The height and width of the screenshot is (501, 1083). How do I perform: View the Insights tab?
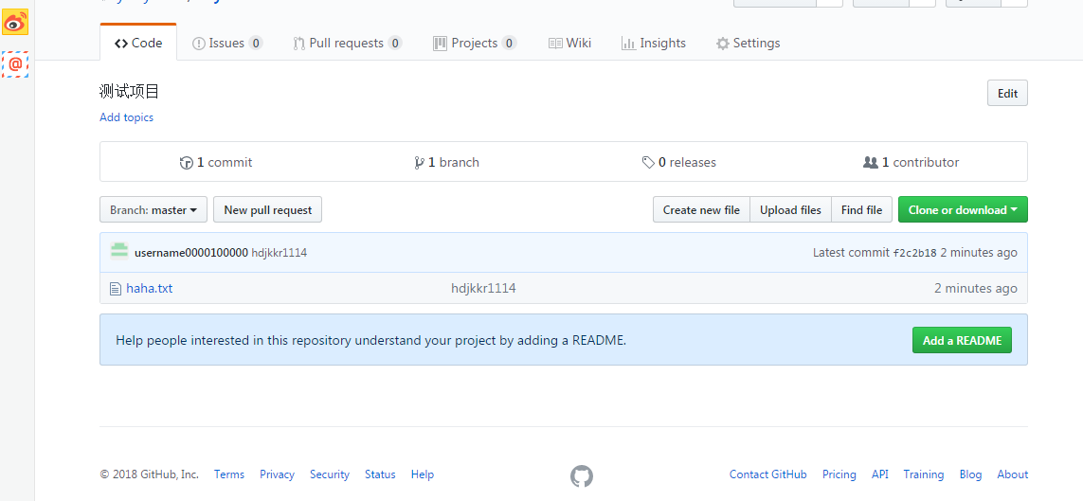654,43
